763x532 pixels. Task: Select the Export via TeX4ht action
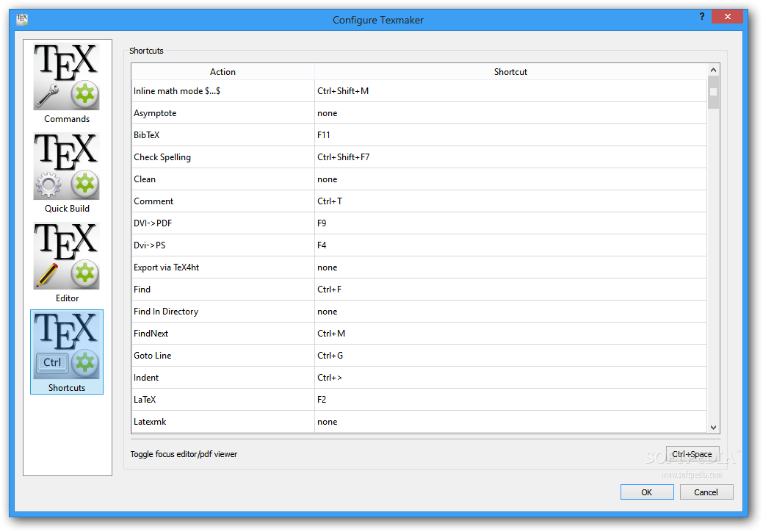(223, 267)
